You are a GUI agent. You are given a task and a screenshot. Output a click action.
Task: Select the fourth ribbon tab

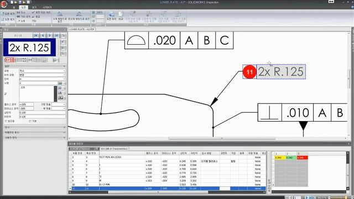tap(46, 7)
